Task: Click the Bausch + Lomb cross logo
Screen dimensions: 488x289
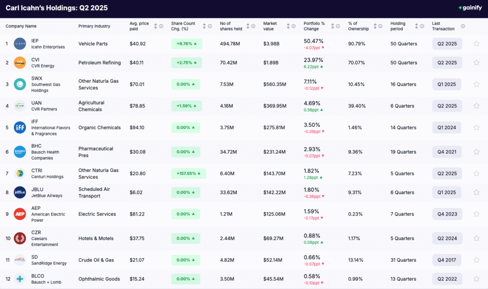Action: 20,279
